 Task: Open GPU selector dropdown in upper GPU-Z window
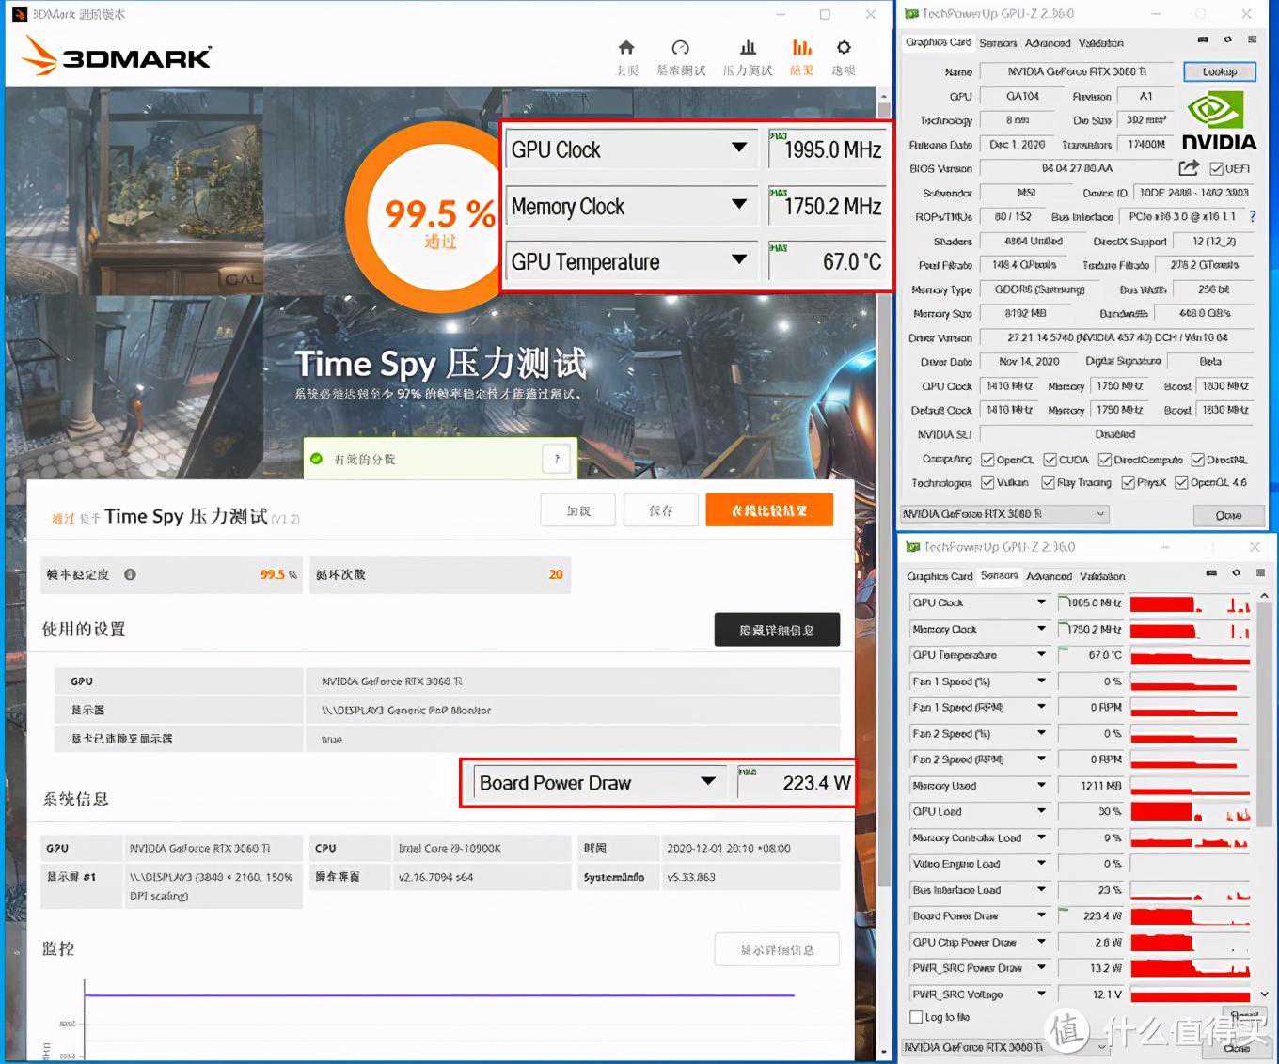coord(1100,514)
